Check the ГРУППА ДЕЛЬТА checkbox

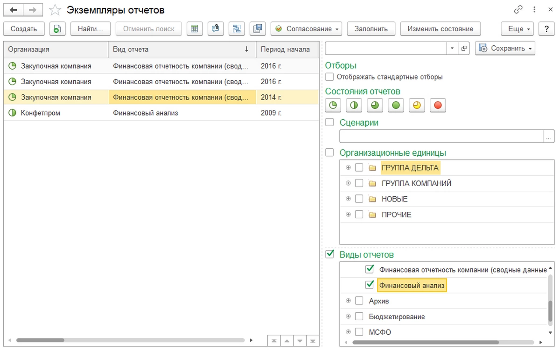tap(359, 168)
